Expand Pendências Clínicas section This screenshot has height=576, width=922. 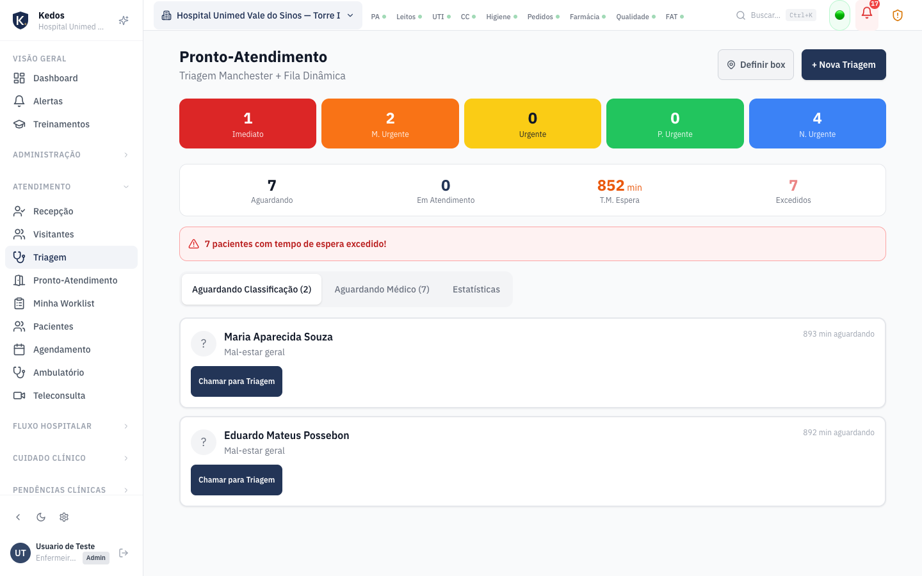[71, 490]
